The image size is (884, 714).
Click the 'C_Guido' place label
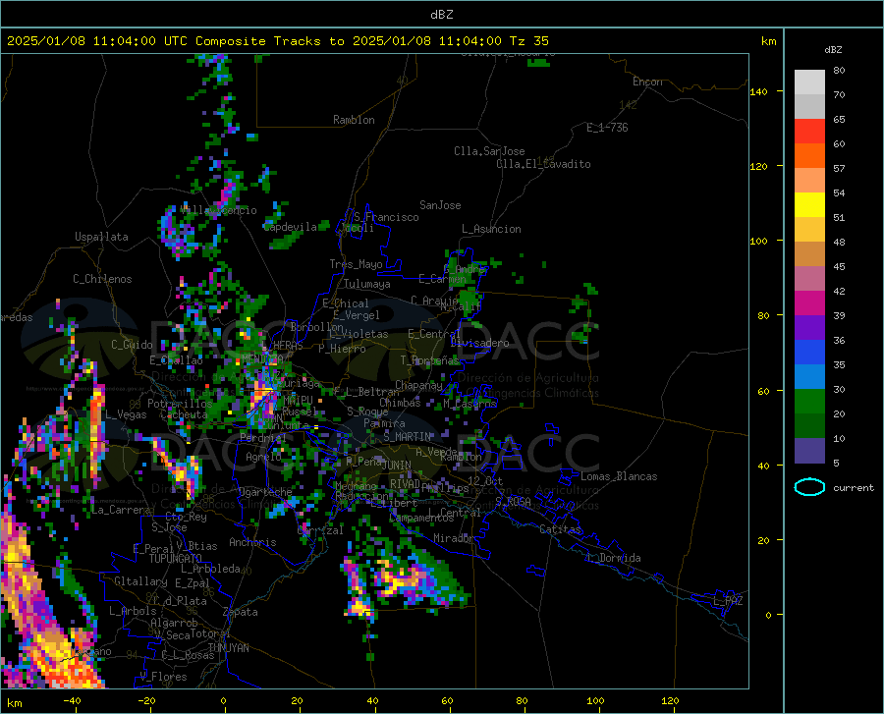click(132, 345)
